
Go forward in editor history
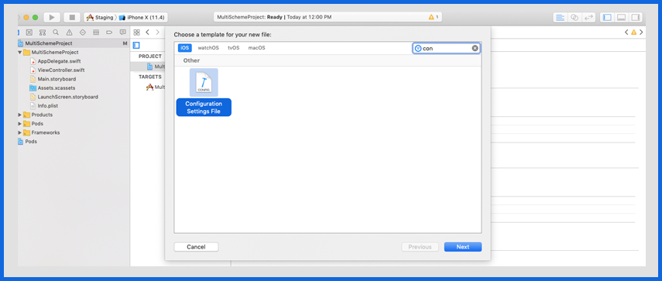point(158,32)
